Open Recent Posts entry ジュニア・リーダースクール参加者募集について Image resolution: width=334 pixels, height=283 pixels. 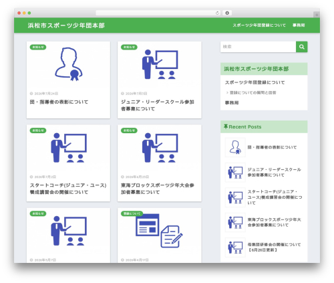point(275,173)
